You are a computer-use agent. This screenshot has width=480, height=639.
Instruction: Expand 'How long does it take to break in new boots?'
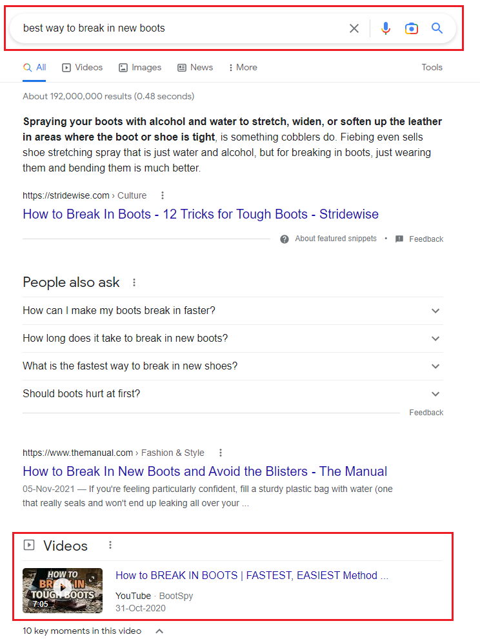233,339
